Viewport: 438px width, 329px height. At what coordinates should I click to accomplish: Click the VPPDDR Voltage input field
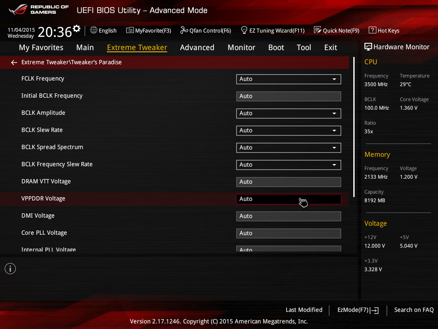(x=289, y=199)
